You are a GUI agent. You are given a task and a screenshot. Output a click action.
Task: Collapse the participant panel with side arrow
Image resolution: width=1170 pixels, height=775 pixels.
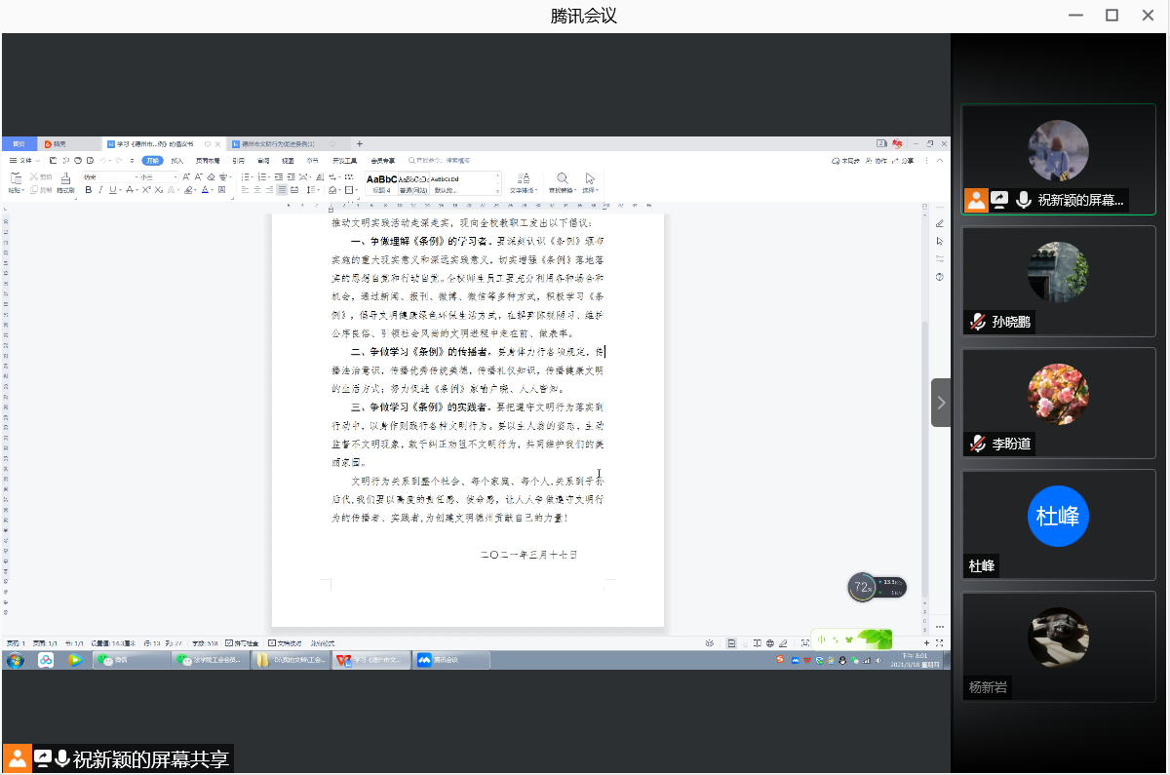(x=941, y=403)
